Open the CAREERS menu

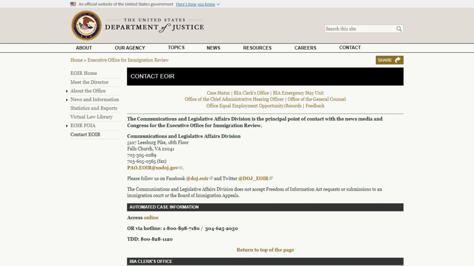tap(305, 48)
